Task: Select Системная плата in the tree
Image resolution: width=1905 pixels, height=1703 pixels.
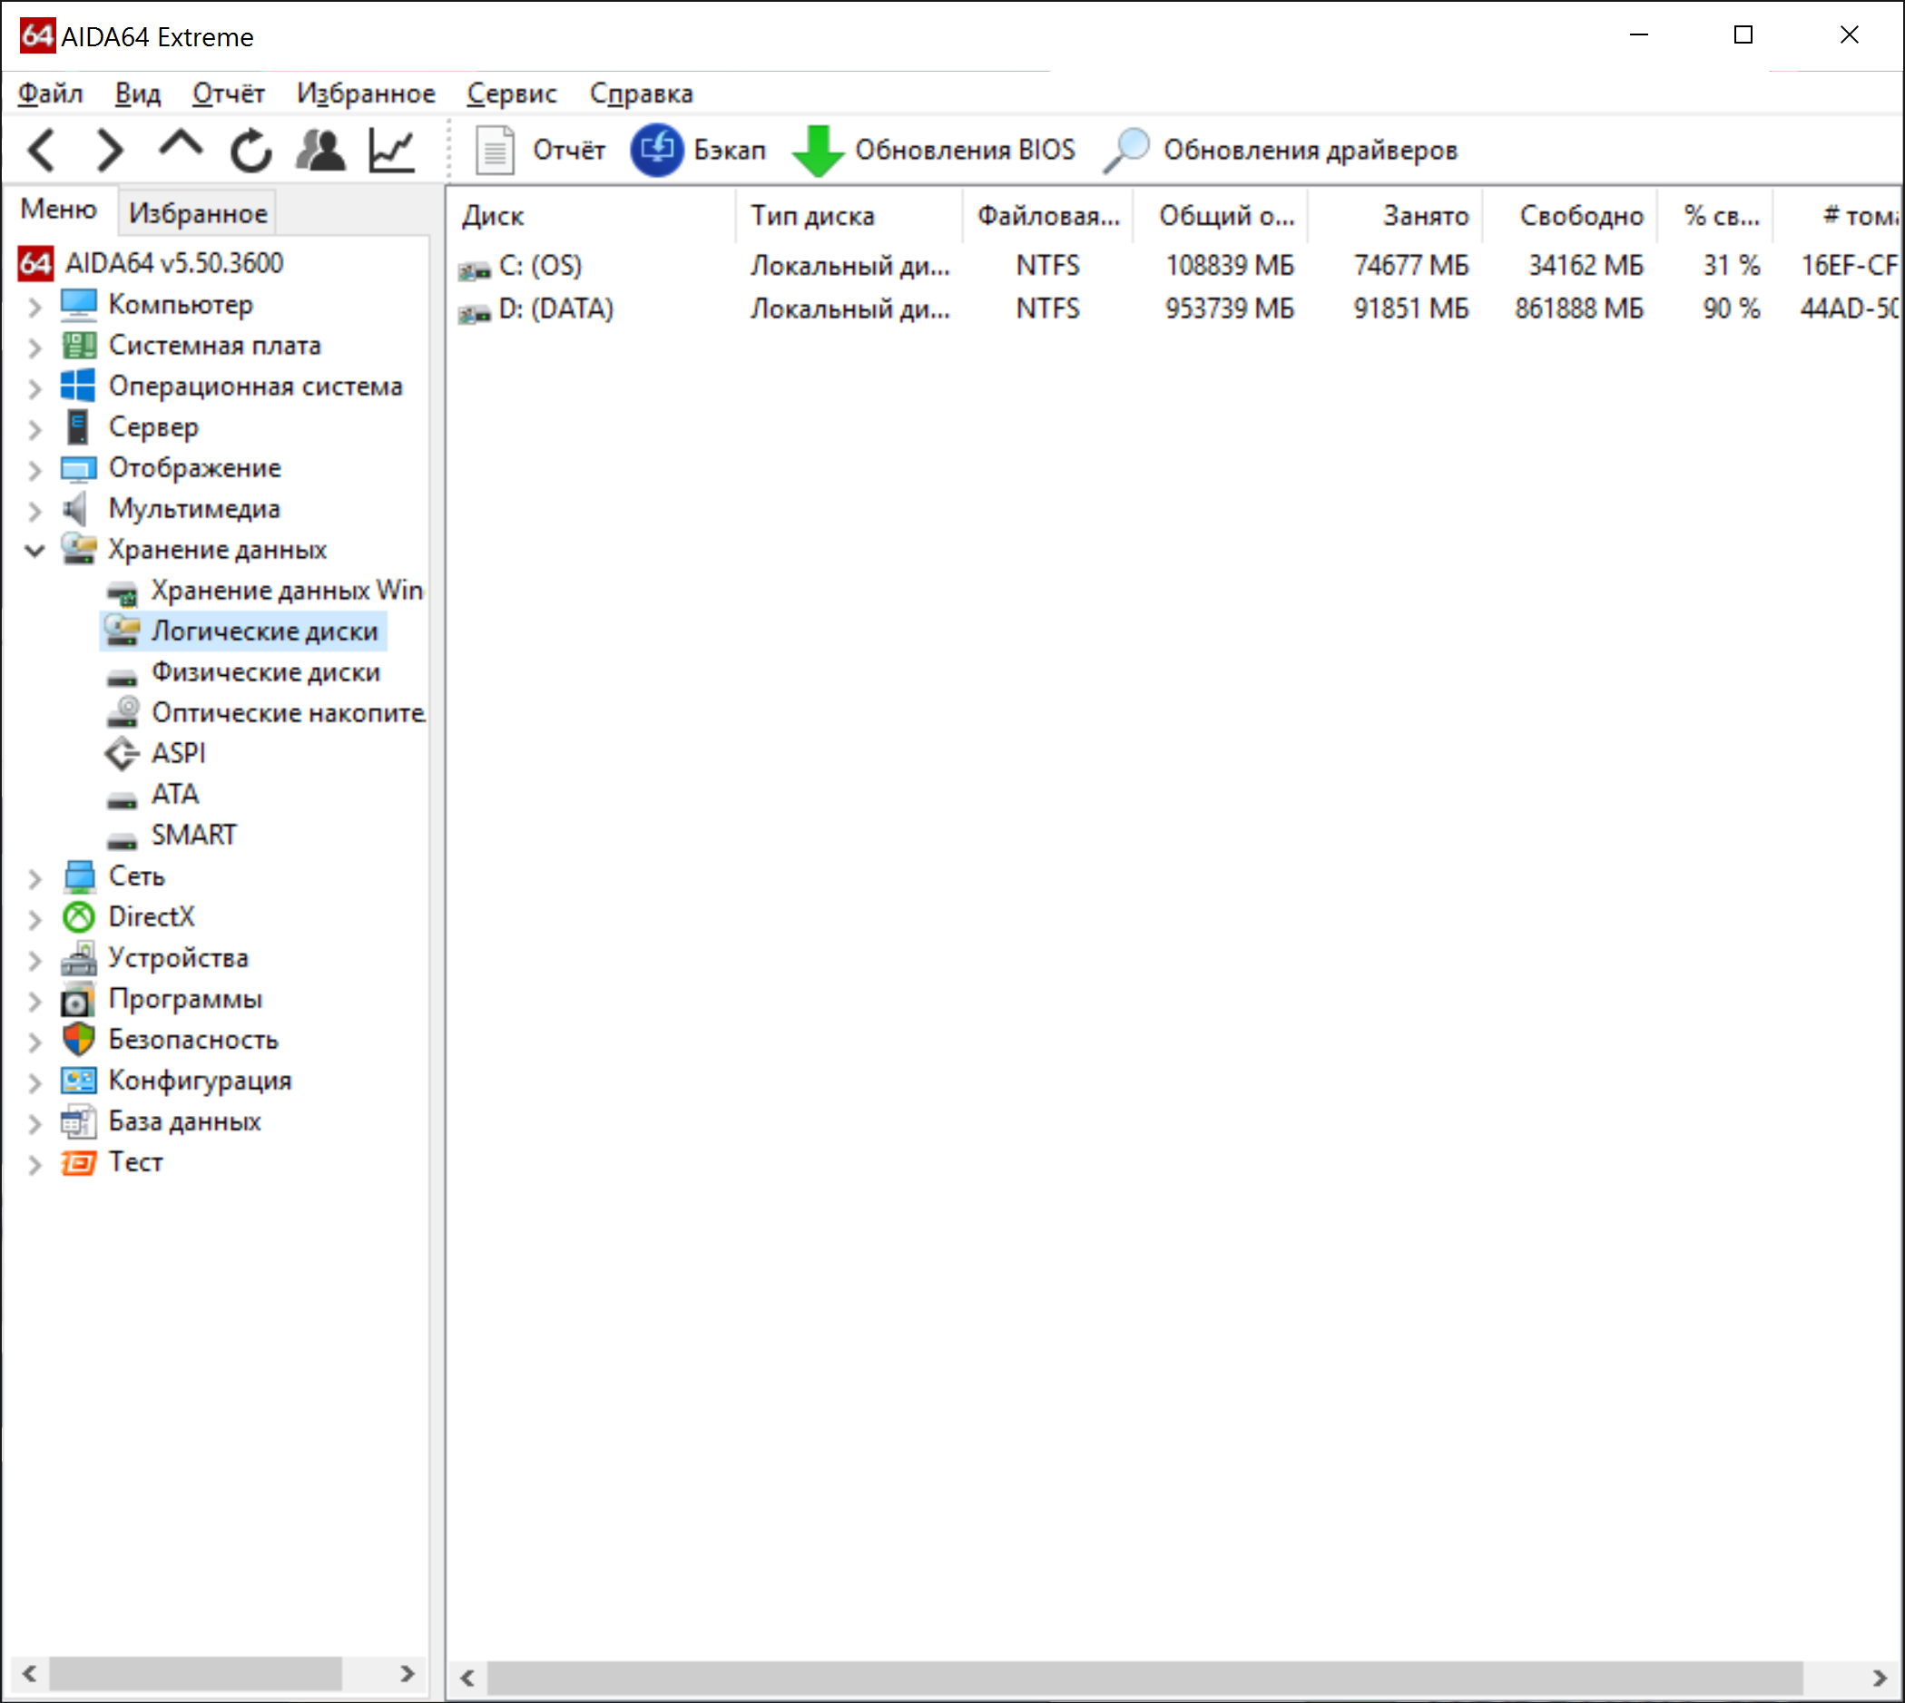Action: click(214, 346)
